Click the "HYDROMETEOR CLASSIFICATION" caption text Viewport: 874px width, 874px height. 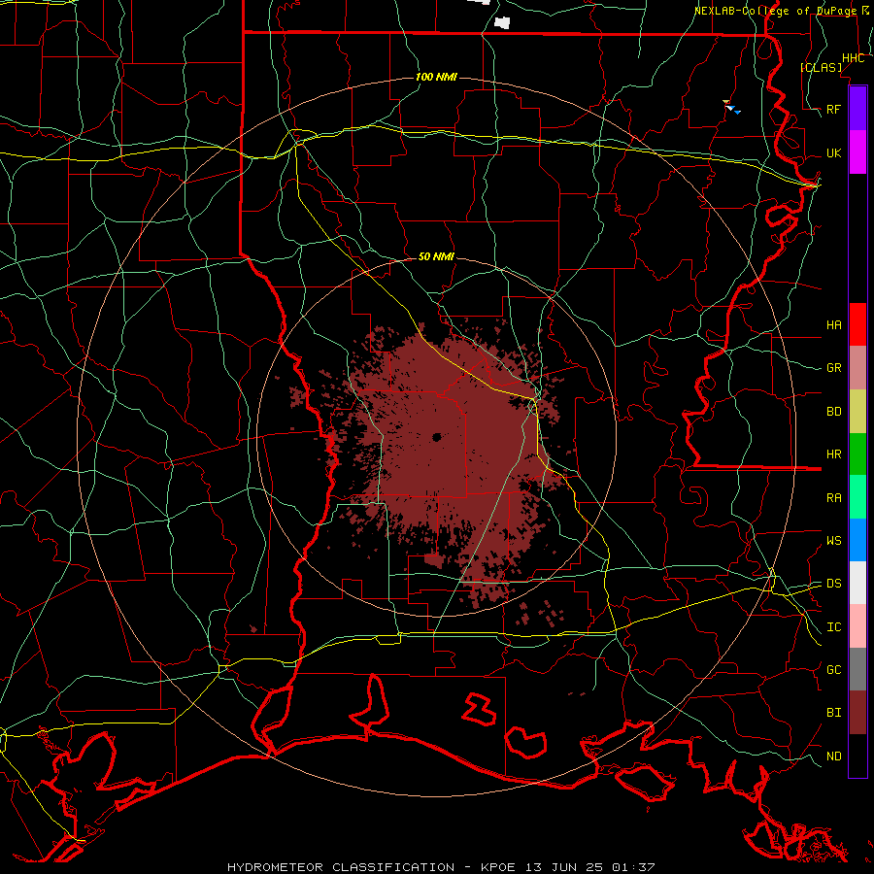[340, 867]
